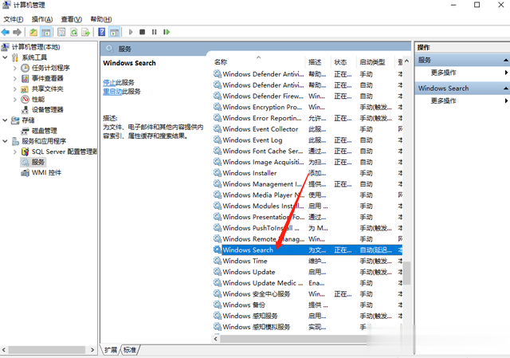Select the Windows Installer service row
This screenshot has width=510, height=358.
coord(308,173)
